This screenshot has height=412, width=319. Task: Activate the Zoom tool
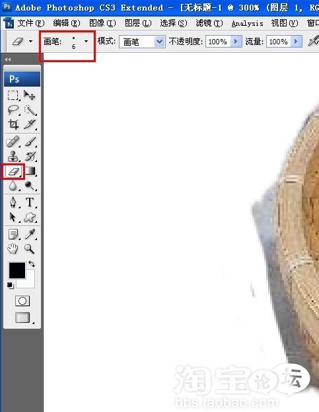pyautogui.click(x=29, y=249)
